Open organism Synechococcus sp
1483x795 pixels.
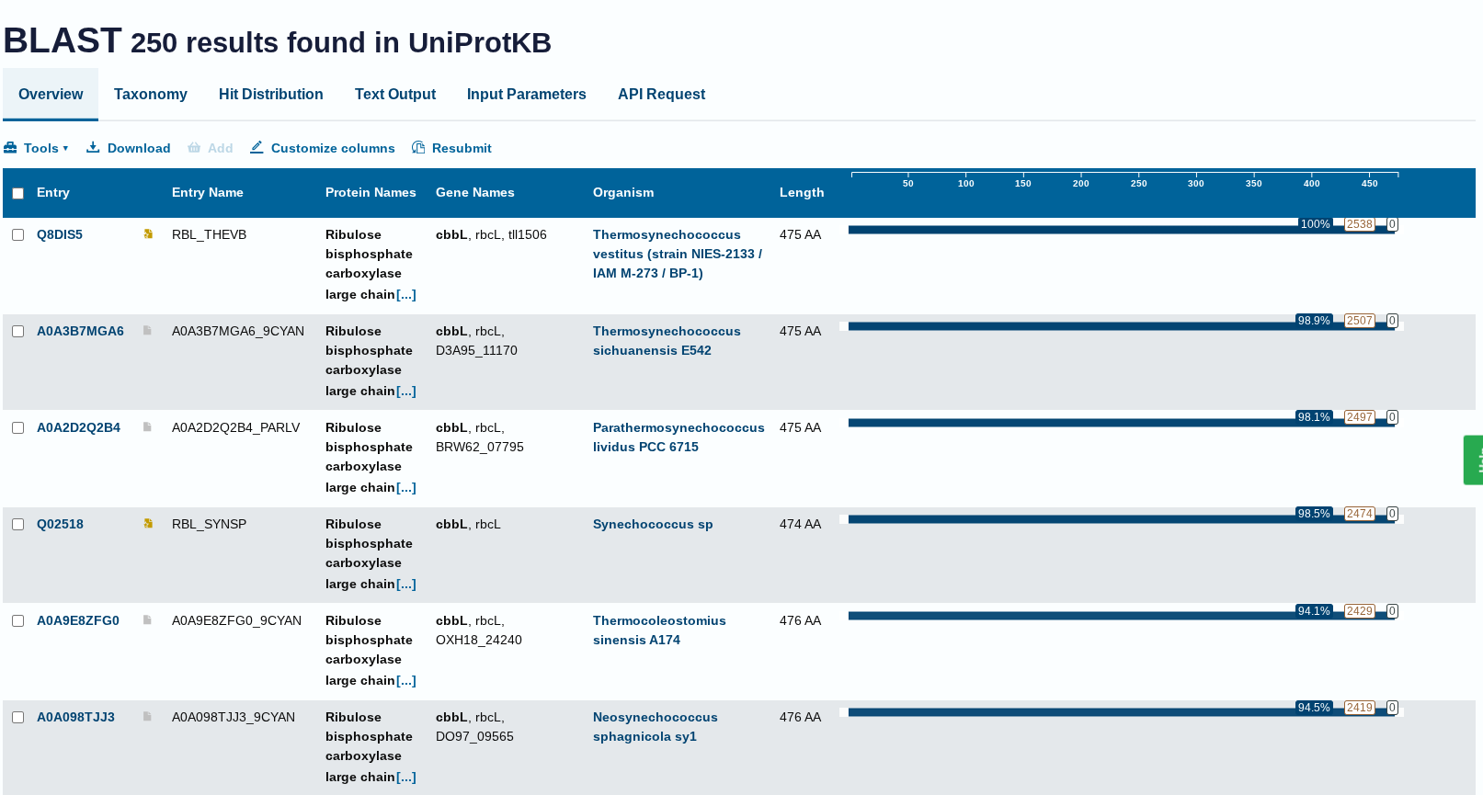(653, 524)
